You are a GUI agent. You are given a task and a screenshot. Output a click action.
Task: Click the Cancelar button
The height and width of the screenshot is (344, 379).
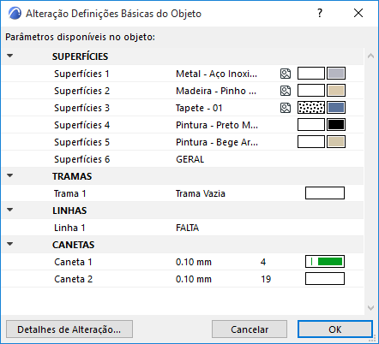pos(250,329)
